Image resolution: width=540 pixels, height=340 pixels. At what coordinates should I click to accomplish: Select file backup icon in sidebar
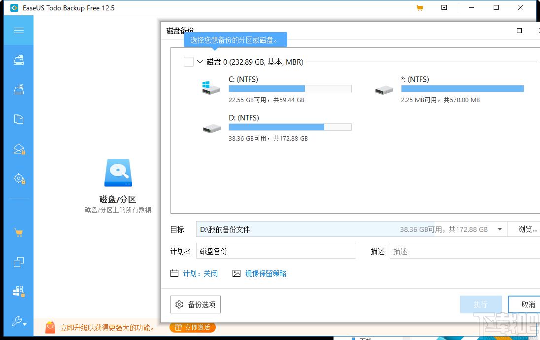(19, 119)
